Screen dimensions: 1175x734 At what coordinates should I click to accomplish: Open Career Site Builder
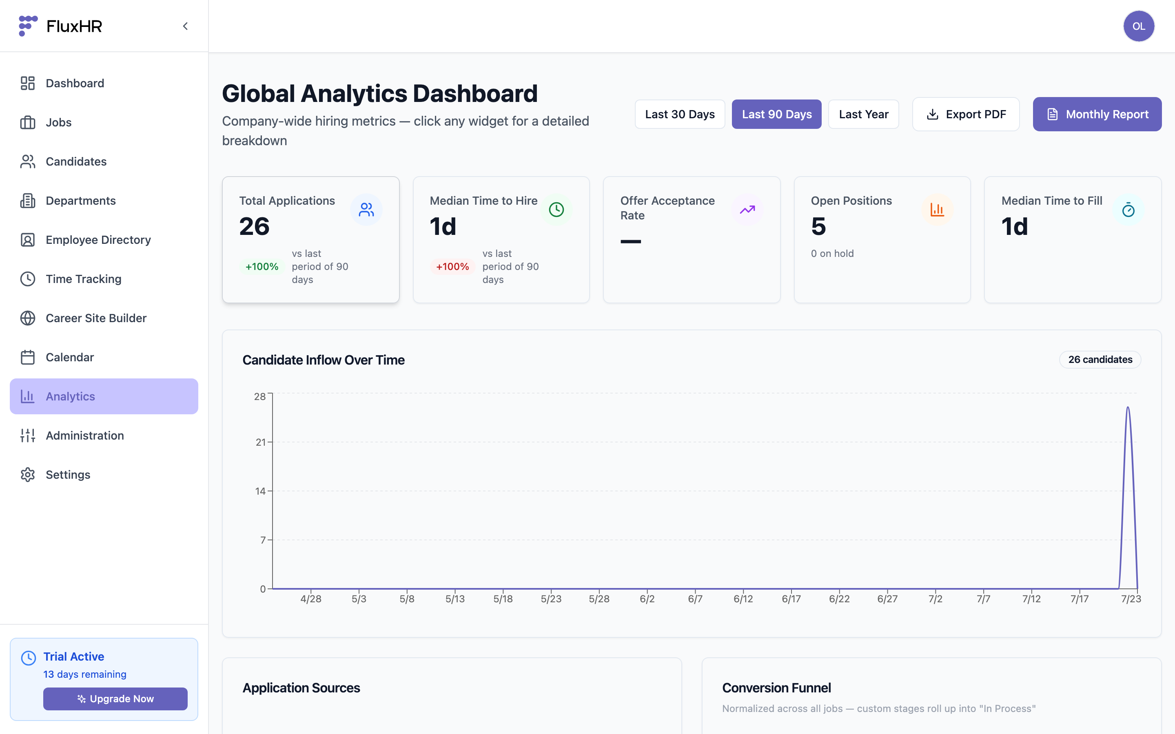point(104,318)
